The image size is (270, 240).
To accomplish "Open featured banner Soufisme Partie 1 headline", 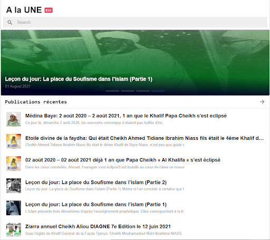I will (79, 79).
